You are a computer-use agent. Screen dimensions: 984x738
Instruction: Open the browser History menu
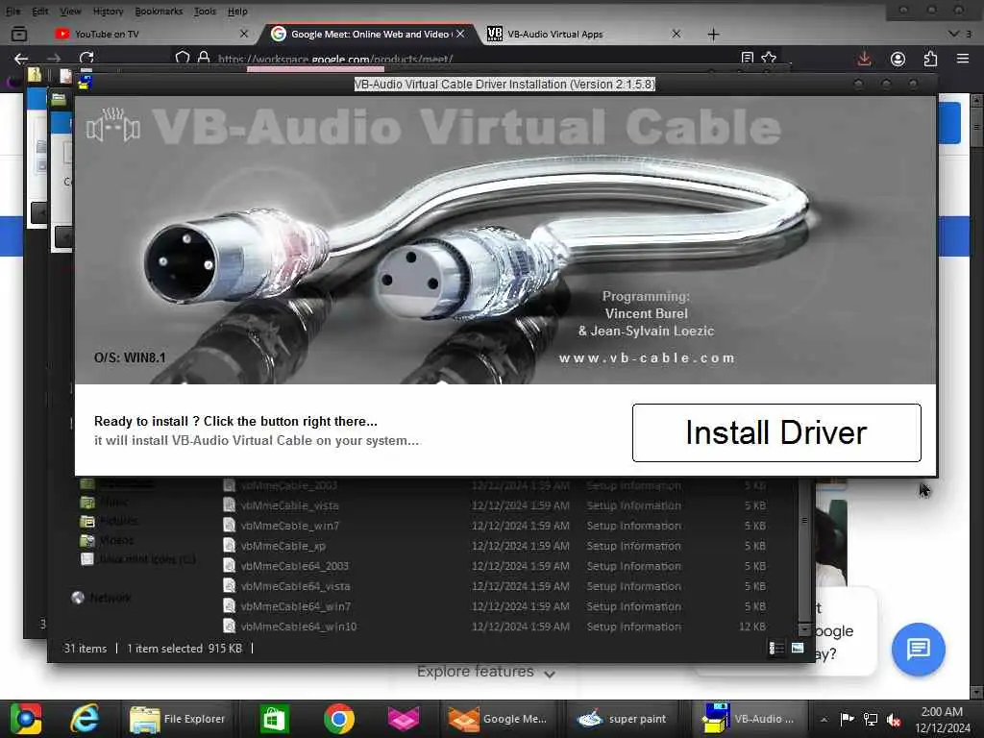pos(108,12)
